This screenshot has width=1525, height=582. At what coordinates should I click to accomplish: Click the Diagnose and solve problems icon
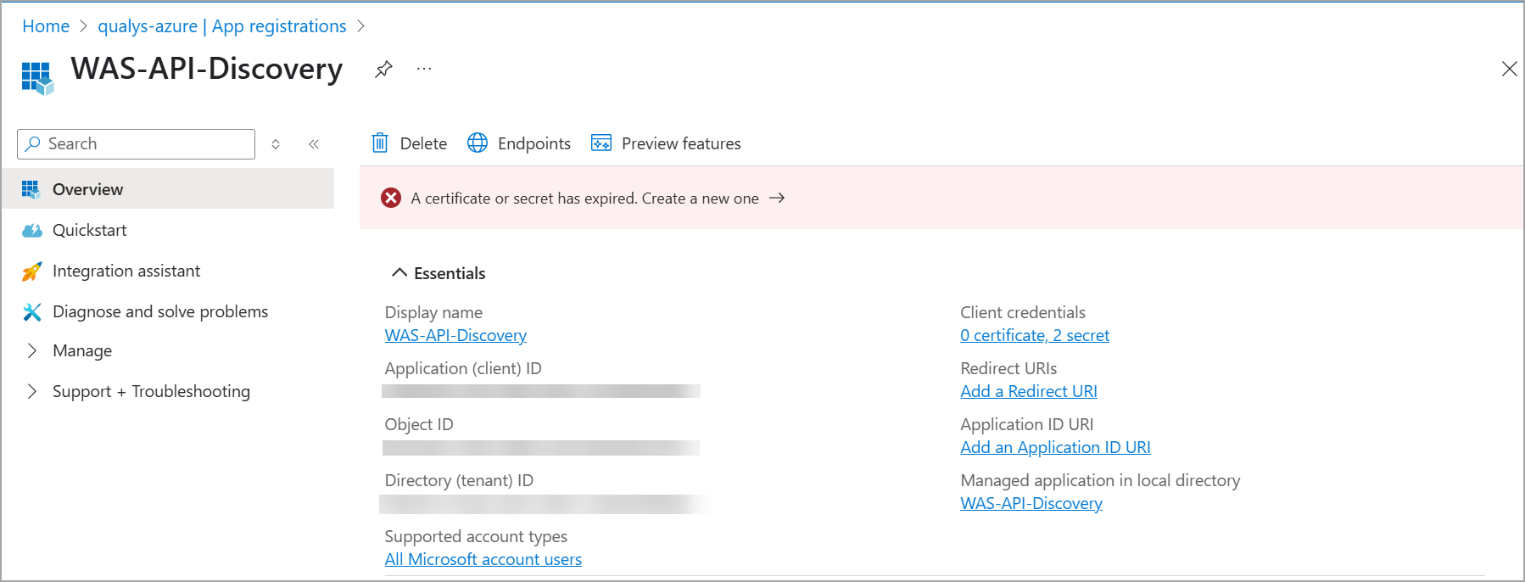[x=32, y=312]
